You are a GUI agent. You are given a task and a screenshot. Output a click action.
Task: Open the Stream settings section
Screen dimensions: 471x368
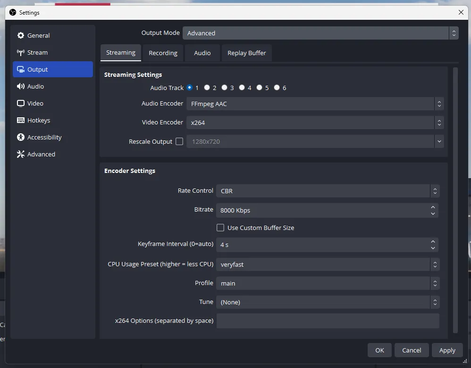tap(22, 52)
